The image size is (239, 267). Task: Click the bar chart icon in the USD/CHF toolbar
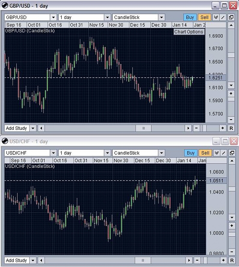[x=217, y=153]
